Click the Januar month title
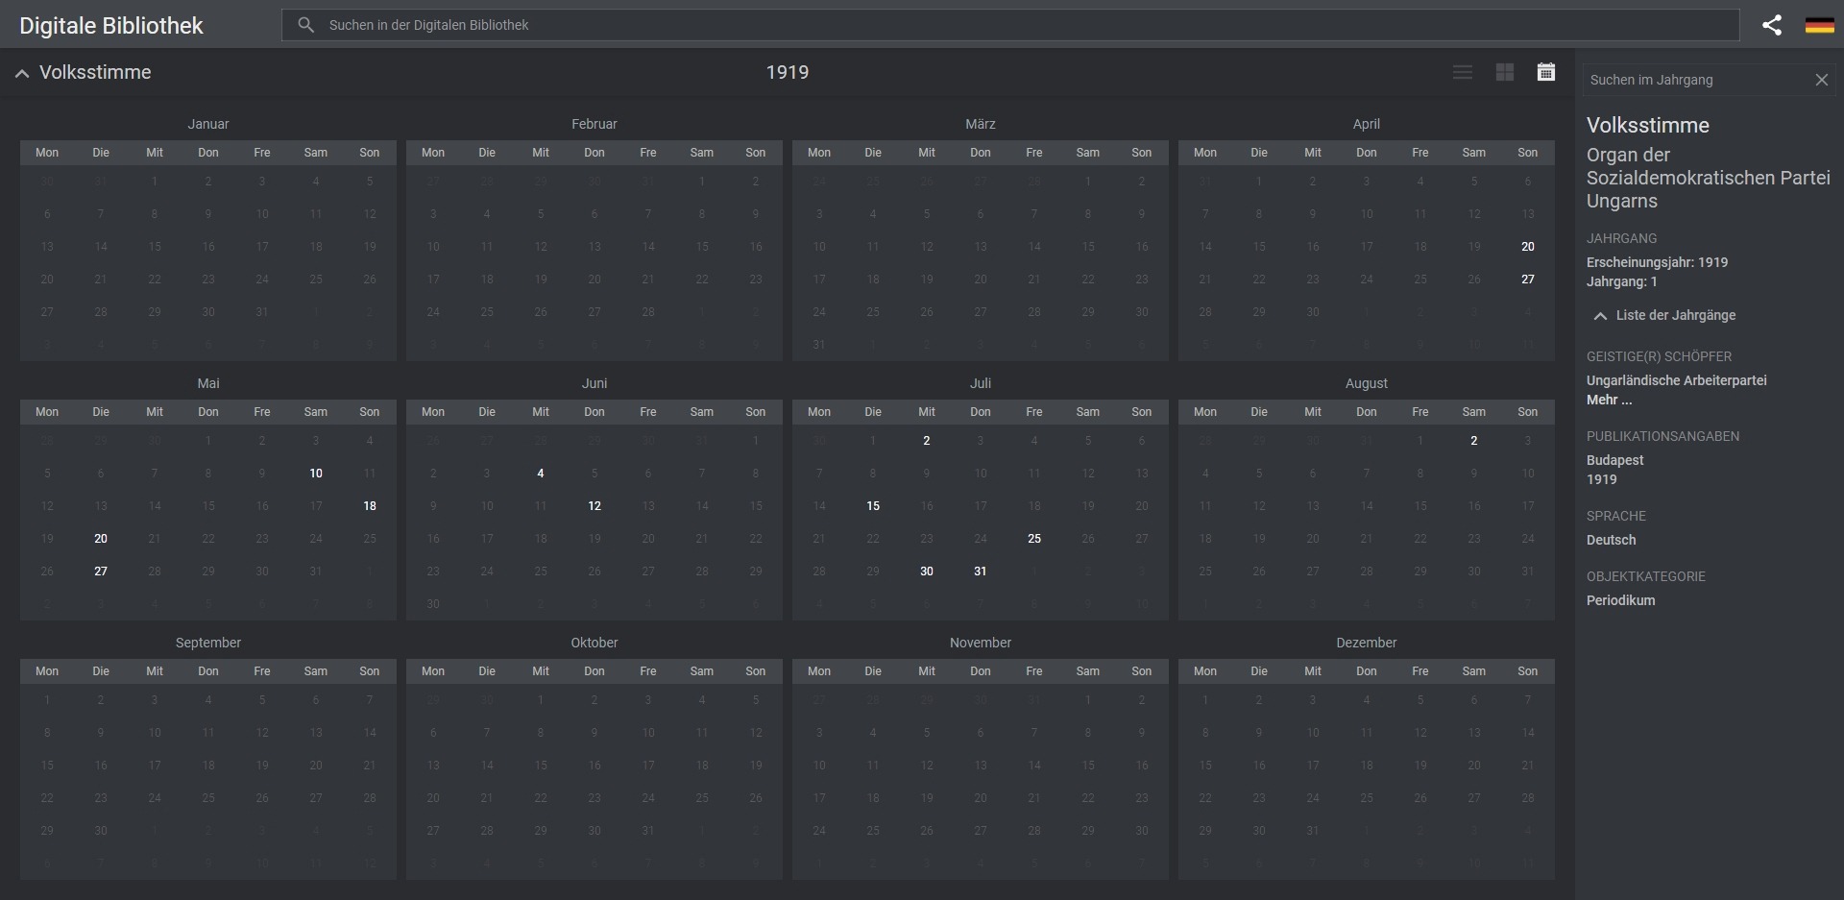The width and height of the screenshot is (1844, 900). pos(208,124)
